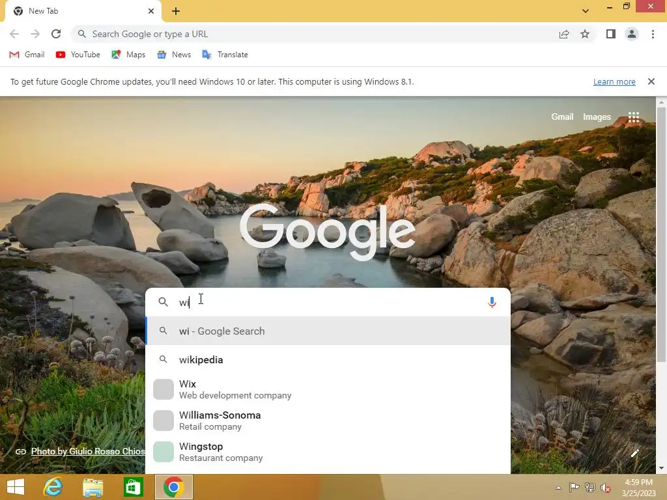Click the Learn more link
667x500 pixels.
tap(614, 81)
